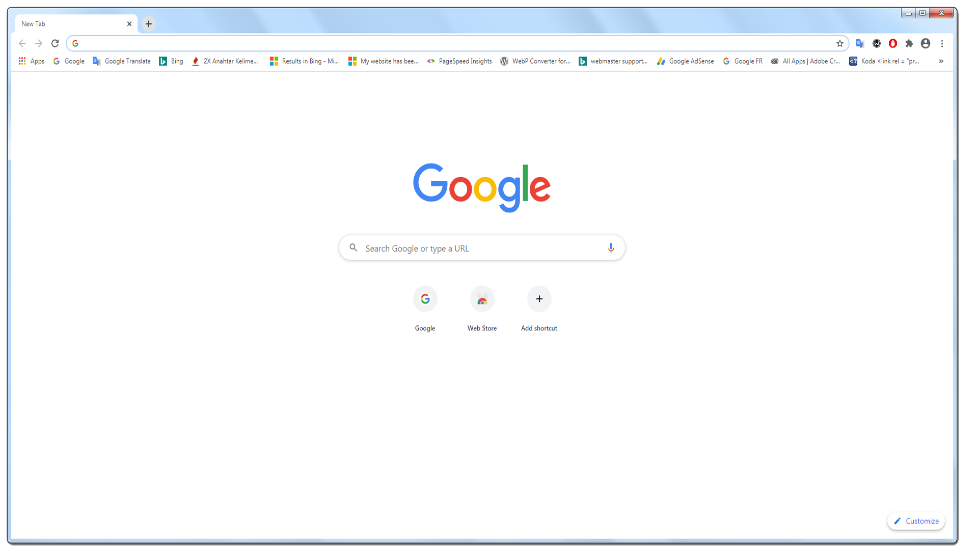
Task: Open the Bing bookmark tab
Action: [172, 61]
